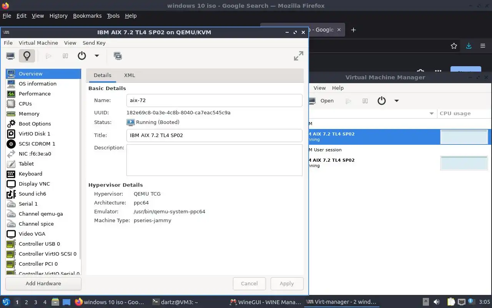Image resolution: width=492 pixels, height=308 pixels.
Task: Select Controller VirtIO SCSI 0 entry
Action: point(43,254)
